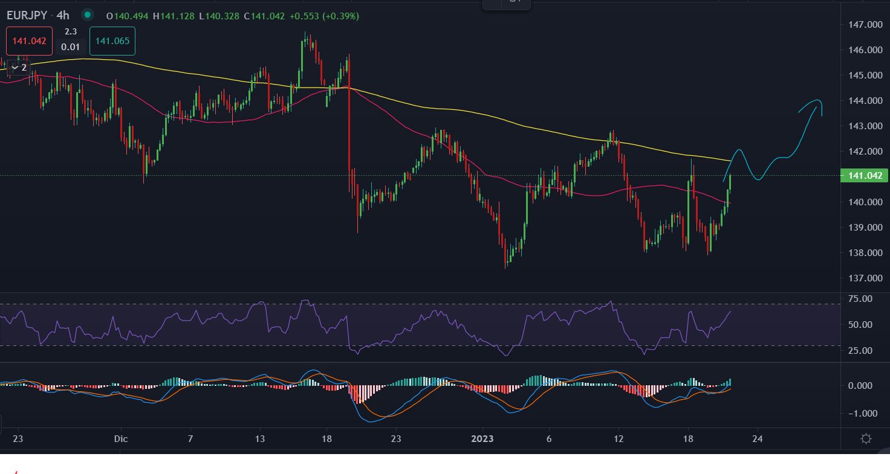The image size is (890, 474).
Task: Click the RSI 75.00 scale label
Action: coord(860,299)
